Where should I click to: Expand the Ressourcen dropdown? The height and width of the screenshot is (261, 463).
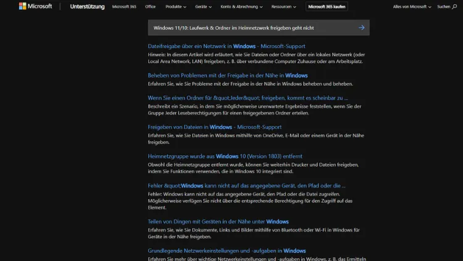point(283,7)
